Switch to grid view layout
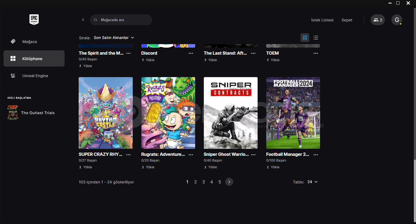Screen dimensions: 416x224 point(305,38)
